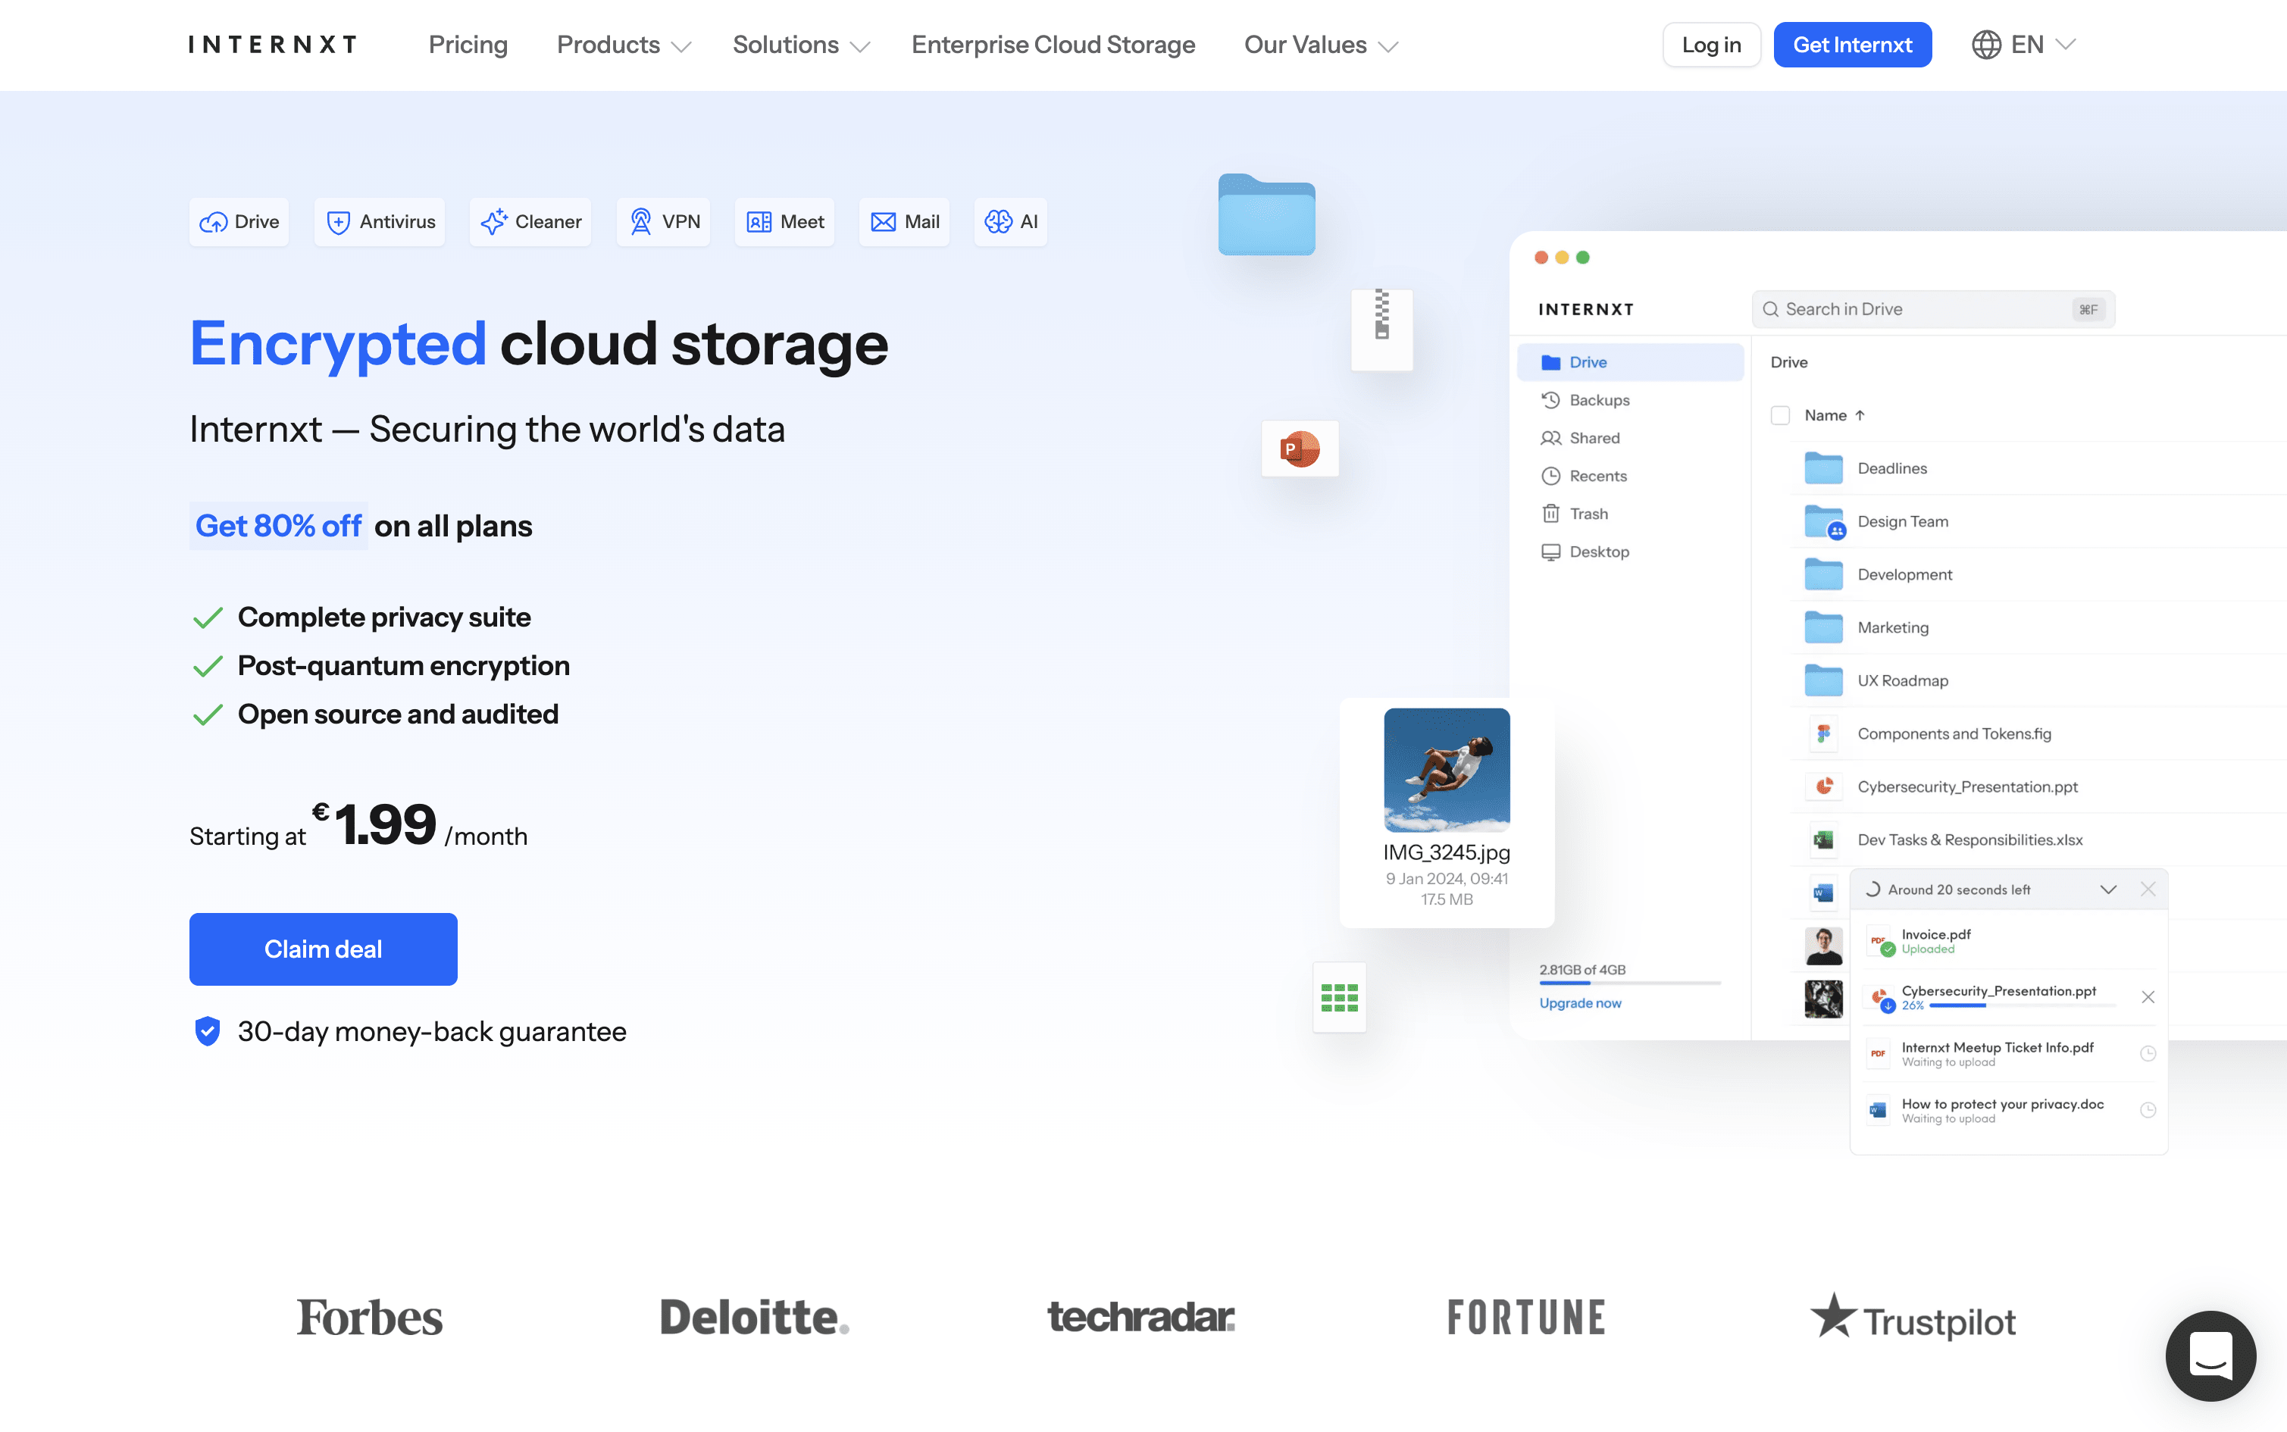Sort files by the Name column header
2287x1432 pixels.
click(x=1835, y=416)
